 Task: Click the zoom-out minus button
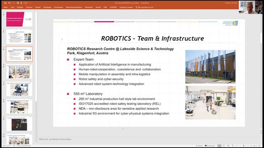[236, 146]
